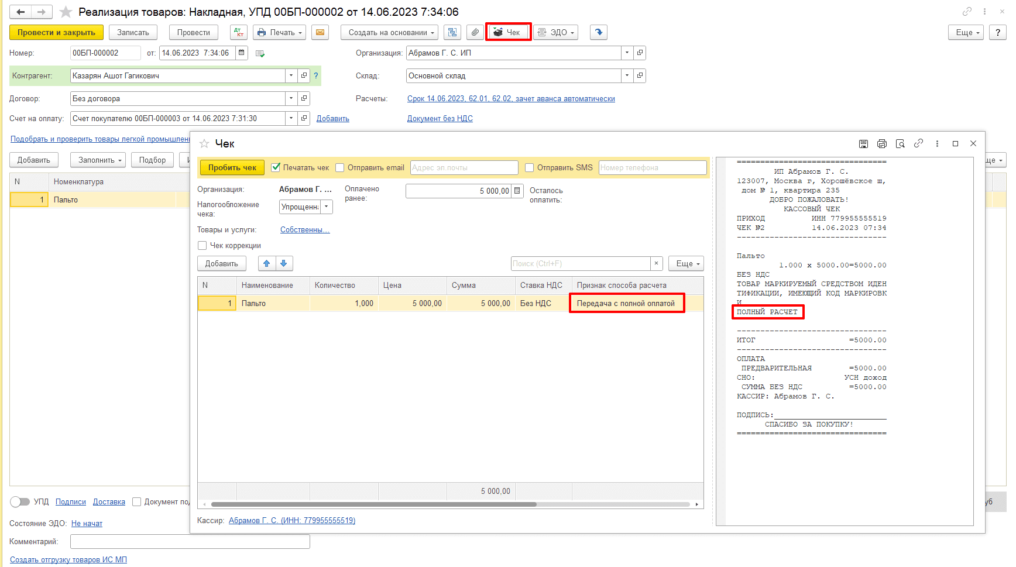This screenshot has width=1016, height=567.
Task: Uncheck the Печатать чек checkbox
Action: (x=276, y=167)
